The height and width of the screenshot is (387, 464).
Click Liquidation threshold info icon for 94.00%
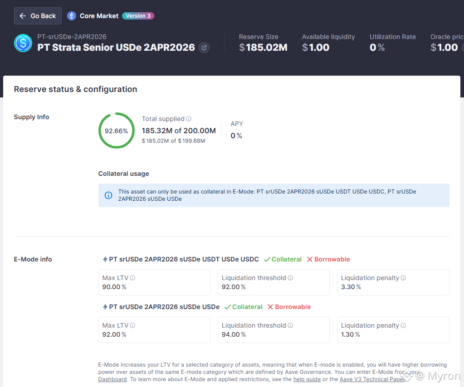[x=290, y=325]
